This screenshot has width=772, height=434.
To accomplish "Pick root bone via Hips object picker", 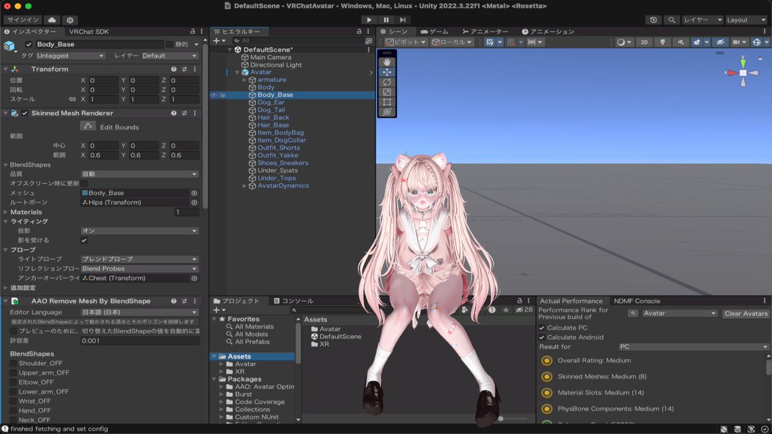I will coord(194,203).
